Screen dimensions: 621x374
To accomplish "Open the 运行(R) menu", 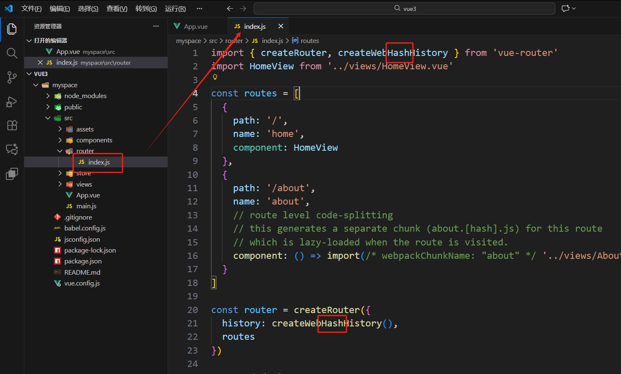I will pos(175,9).
